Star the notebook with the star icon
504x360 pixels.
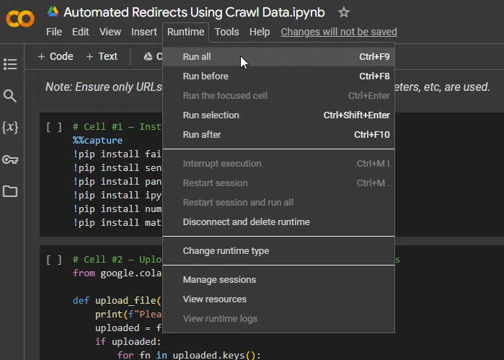(x=344, y=12)
